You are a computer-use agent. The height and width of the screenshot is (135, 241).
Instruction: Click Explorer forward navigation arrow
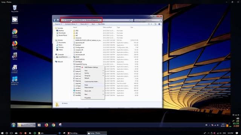(58, 20)
